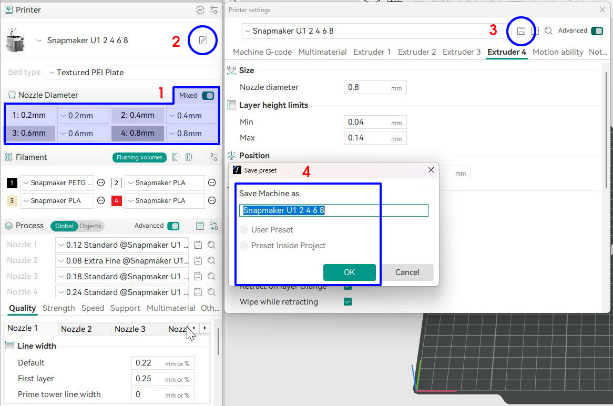The width and height of the screenshot is (613, 406).
Task: Click the Flushing volumes button
Action: (x=139, y=157)
